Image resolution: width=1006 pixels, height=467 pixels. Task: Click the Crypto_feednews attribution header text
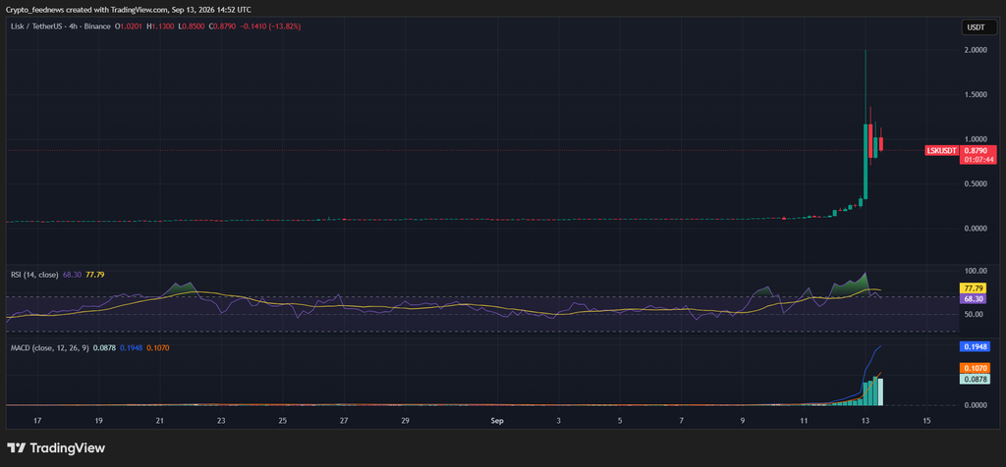point(129,10)
